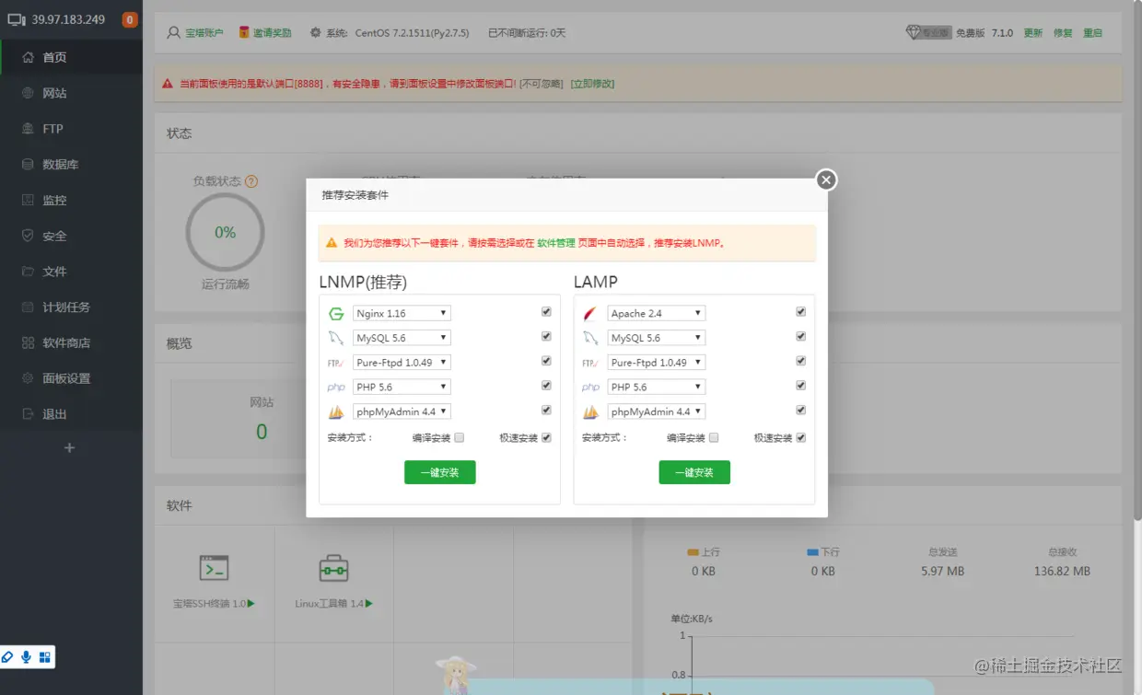Open the orange notification badge showing 0
This screenshot has width=1142, height=695.
[129, 19]
